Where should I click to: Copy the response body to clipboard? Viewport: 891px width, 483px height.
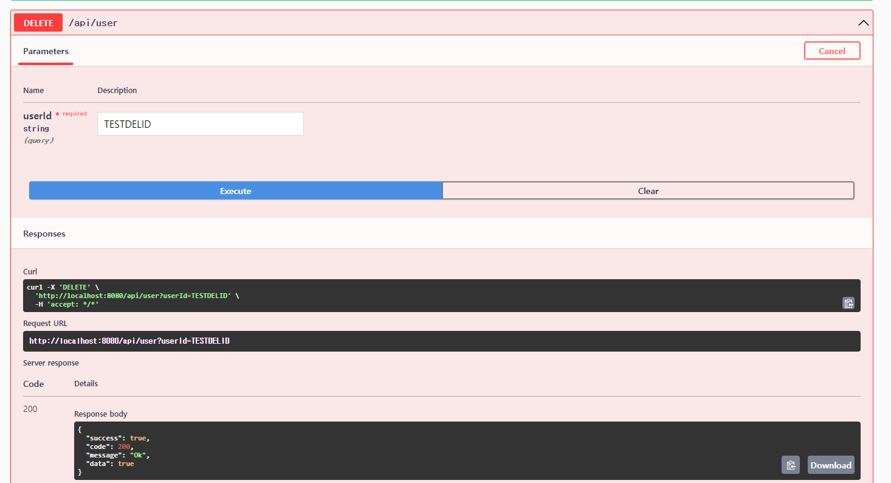pyautogui.click(x=791, y=465)
